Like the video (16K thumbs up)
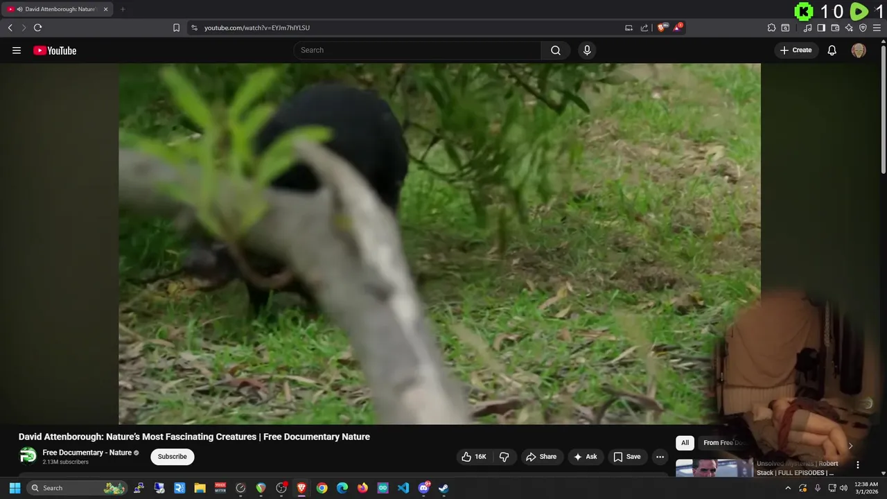 click(x=474, y=457)
